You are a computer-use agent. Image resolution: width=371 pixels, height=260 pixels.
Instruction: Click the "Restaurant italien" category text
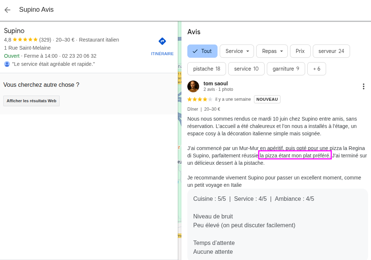(99, 40)
